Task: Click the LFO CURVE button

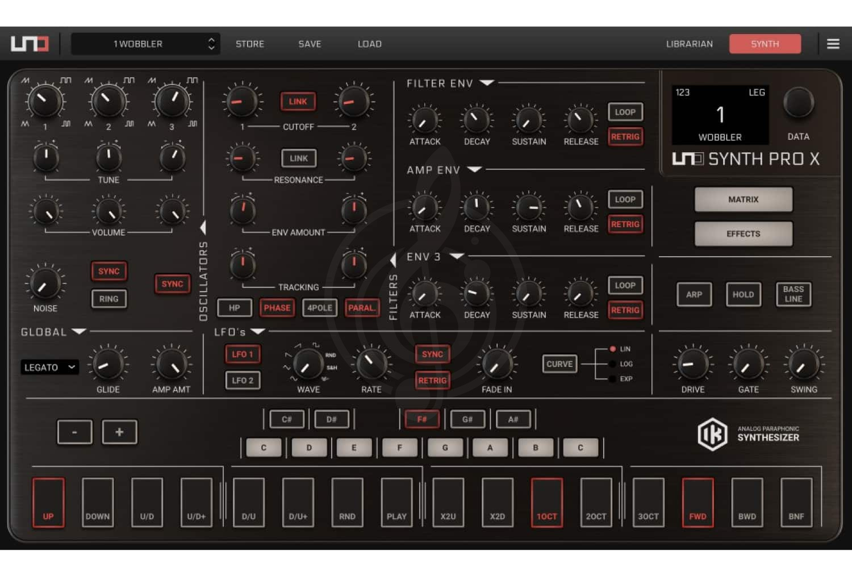Action: point(559,364)
